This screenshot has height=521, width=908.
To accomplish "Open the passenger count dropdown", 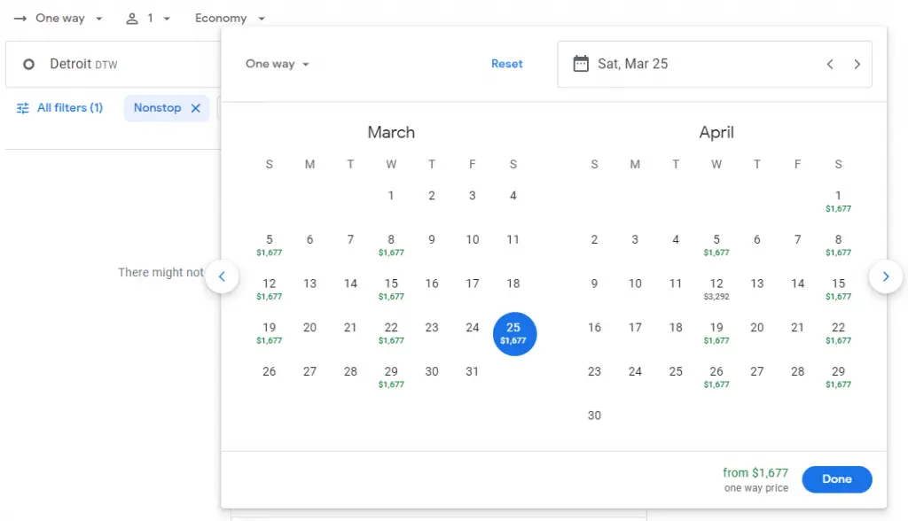I will pos(148,19).
